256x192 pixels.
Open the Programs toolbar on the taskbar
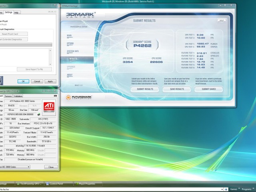coord(246,189)
